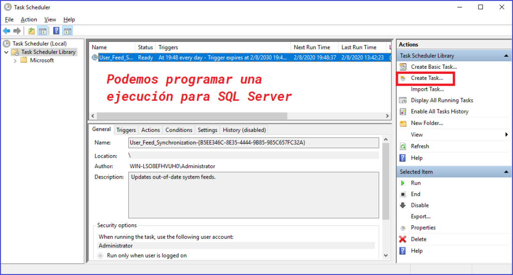
Task: Click the Back arrow toolbar icon
Action: 7,31
